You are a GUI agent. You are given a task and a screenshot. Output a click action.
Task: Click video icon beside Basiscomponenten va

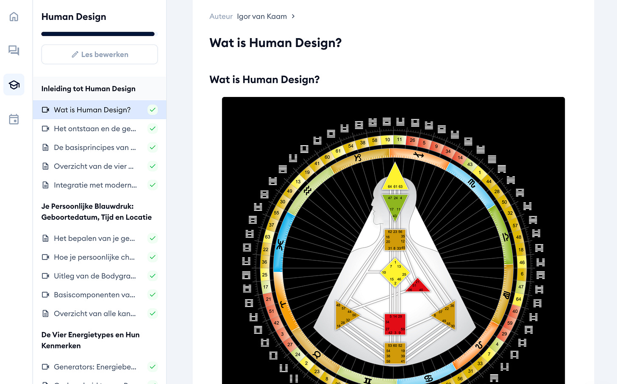(x=45, y=295)
